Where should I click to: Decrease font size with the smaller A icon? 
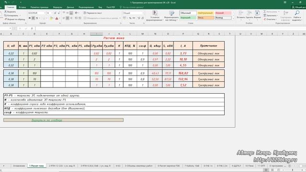pyautogui.click(x=59, y=13)
